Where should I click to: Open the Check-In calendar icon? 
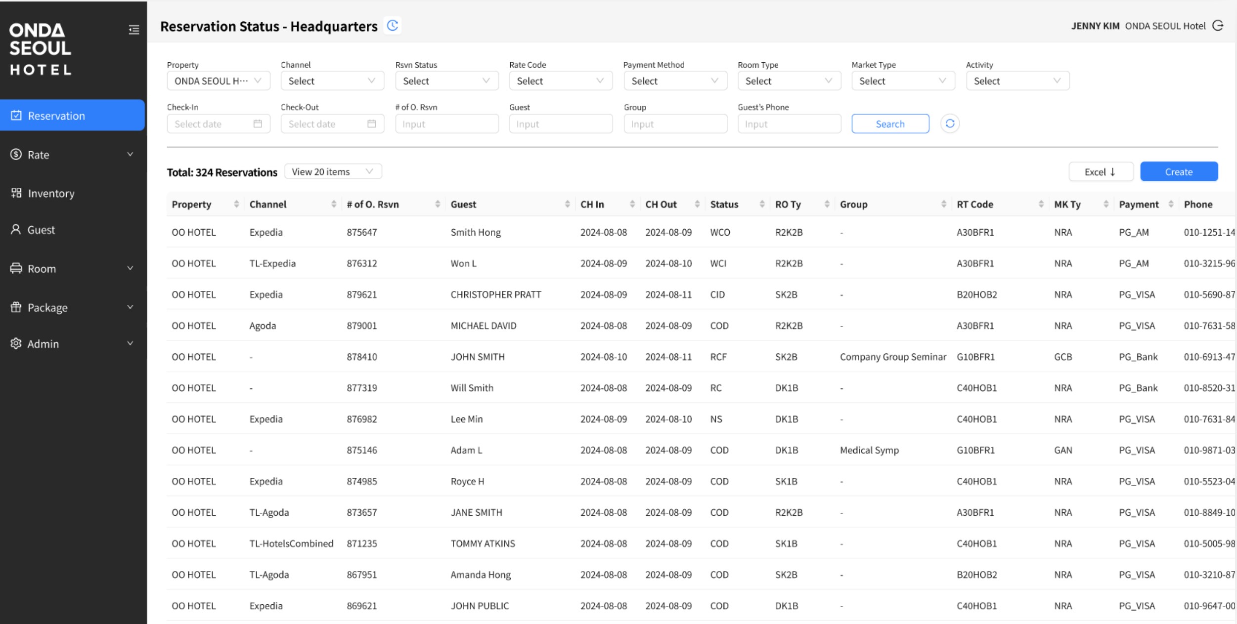258,124
